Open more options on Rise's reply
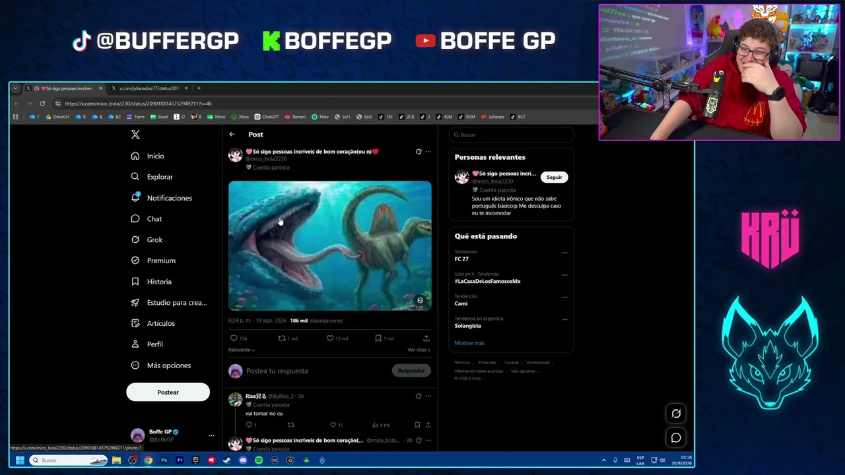 [428, 396]
